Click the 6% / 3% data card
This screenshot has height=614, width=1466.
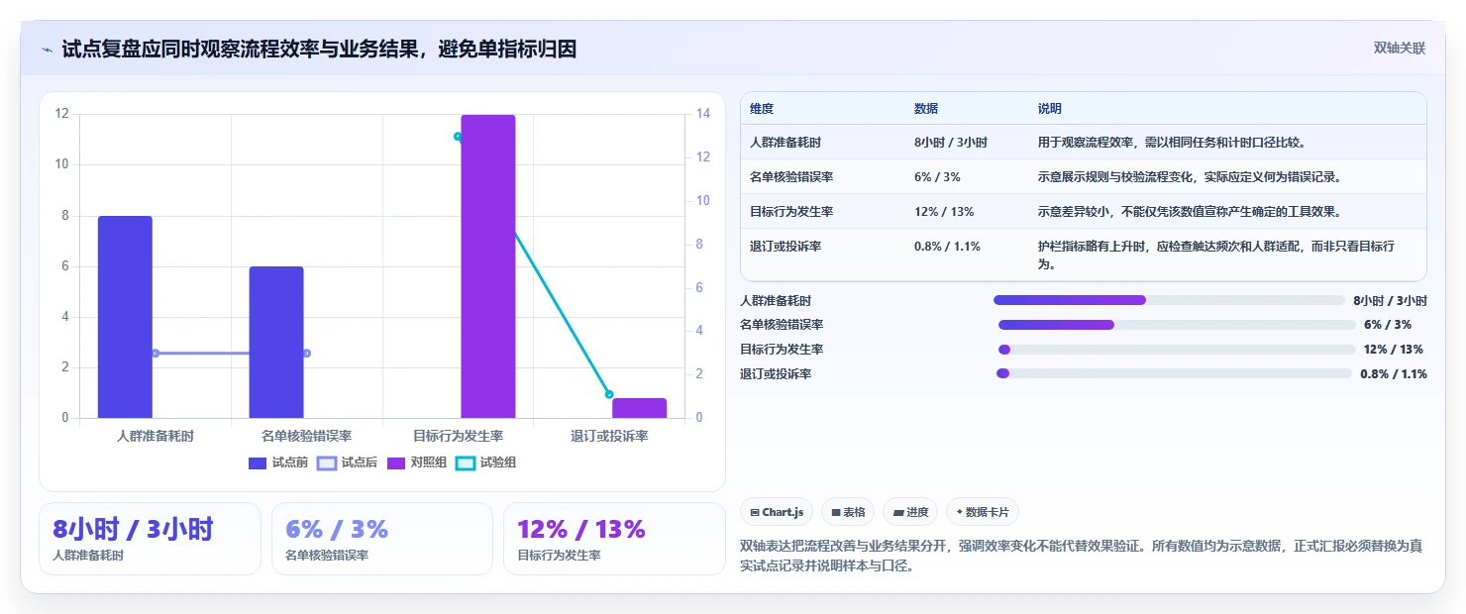(x=382, y=539)
